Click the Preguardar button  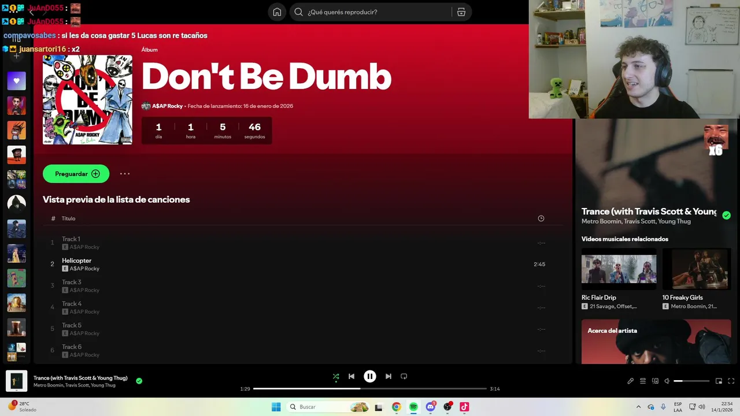(76, 174)
